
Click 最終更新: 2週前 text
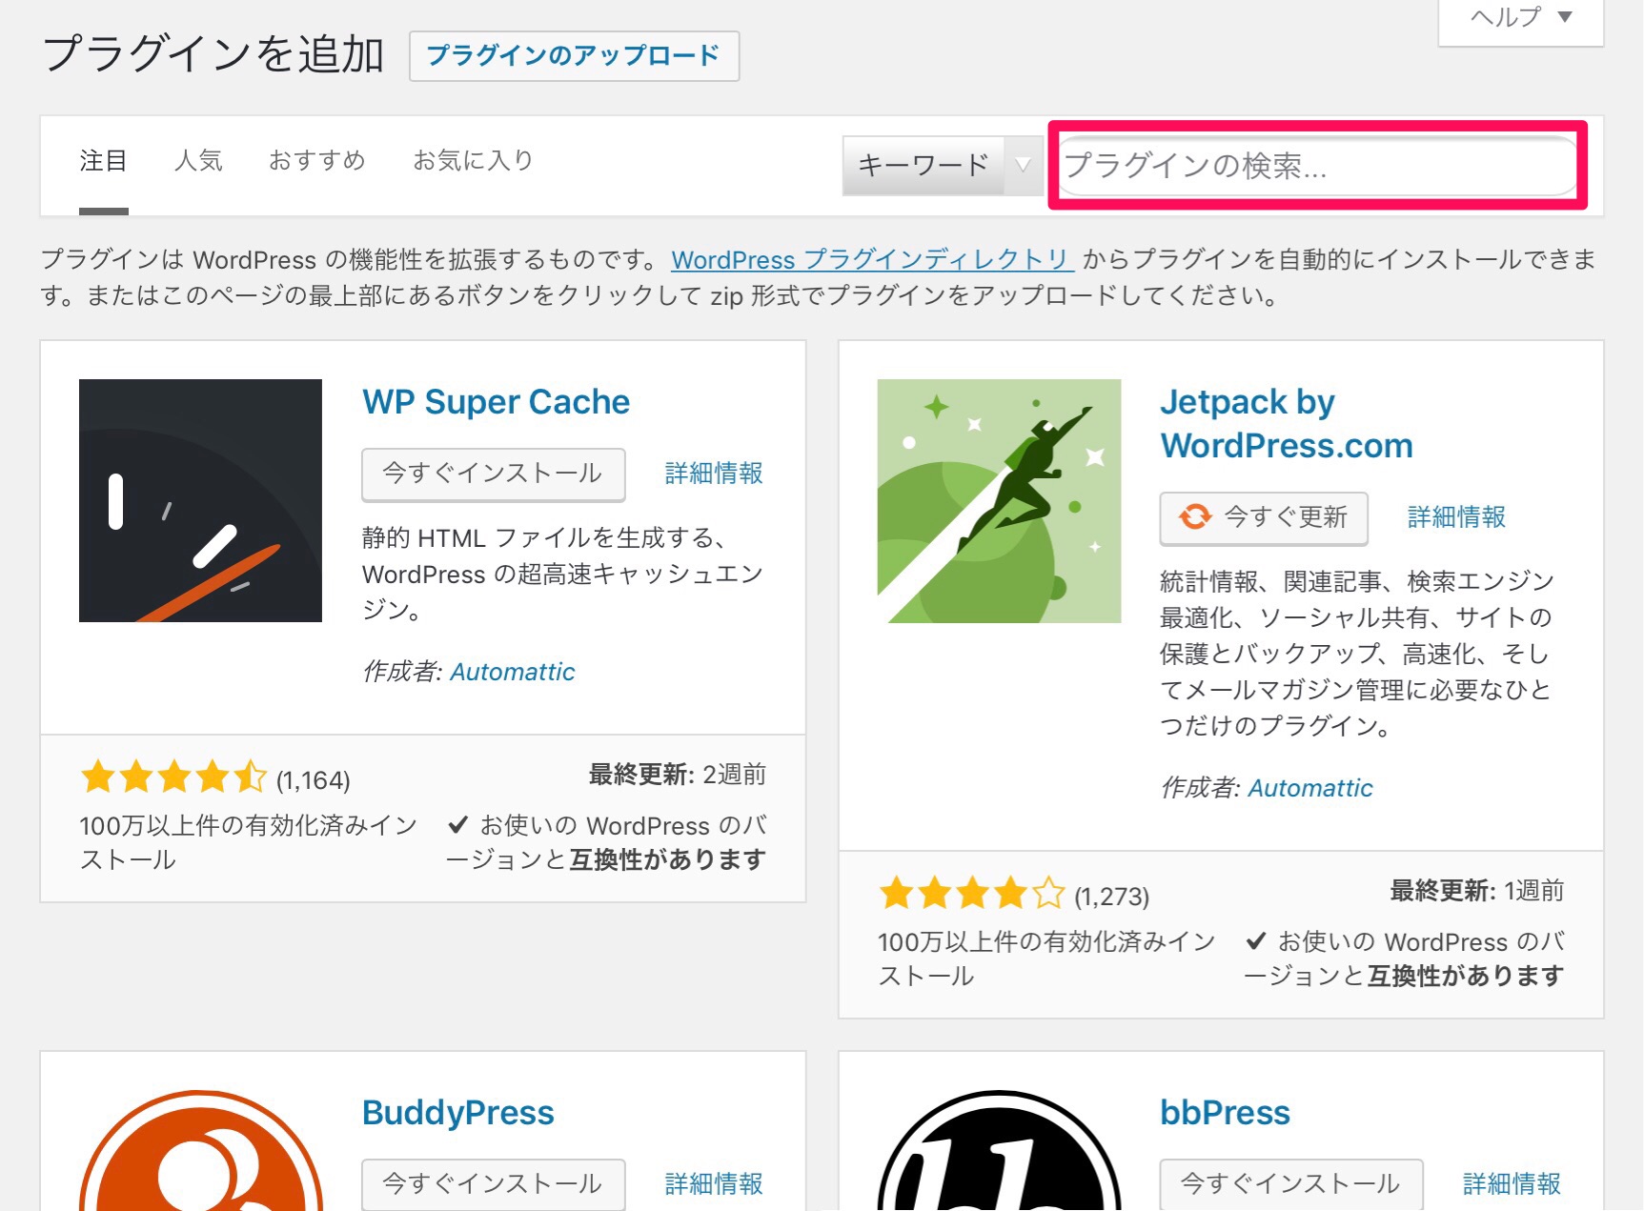tap(677, 775)
